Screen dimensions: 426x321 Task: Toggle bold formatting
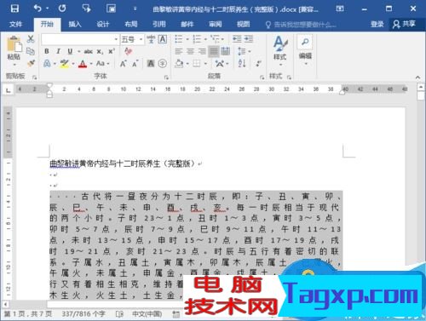(x=47, y=51)
